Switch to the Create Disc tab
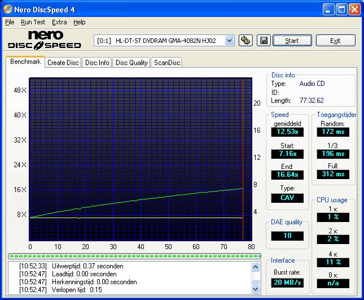 pyautogui.click(x=63, y=63)
